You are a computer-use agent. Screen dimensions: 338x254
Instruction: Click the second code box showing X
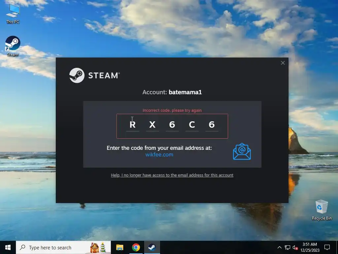pos(152,125)
